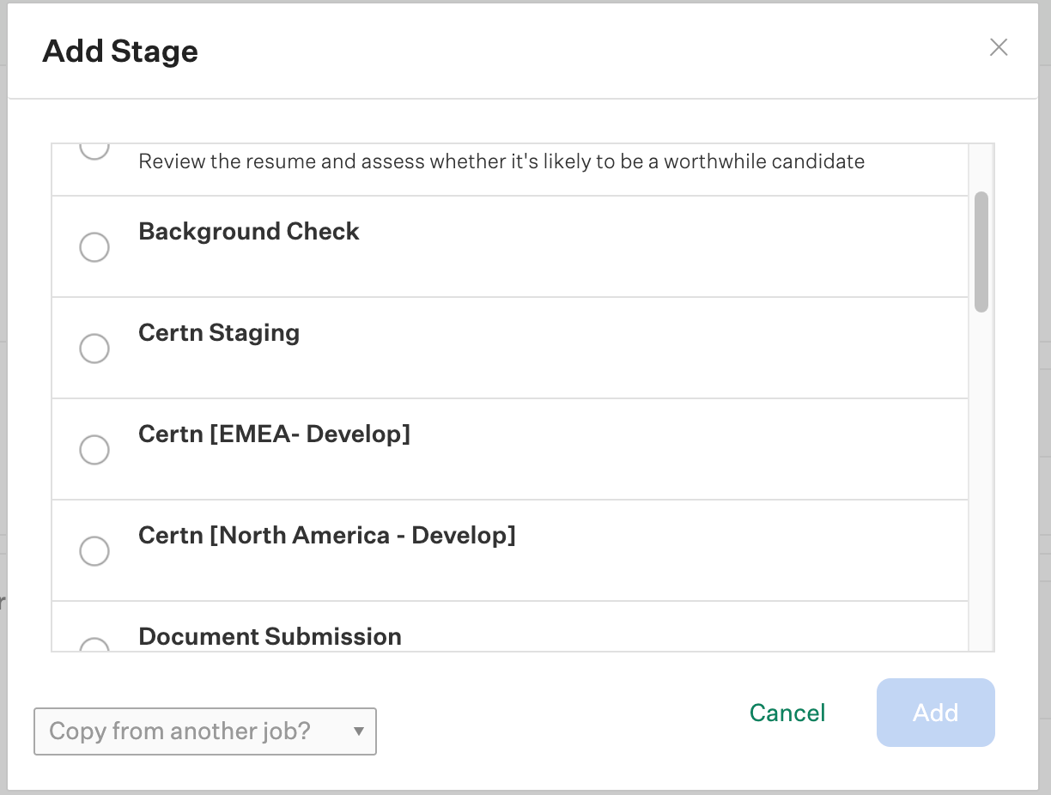Grab the stage list scrollbar thumb
The width and height of the screenshot is (1051, 795).
tap(981, 252)
